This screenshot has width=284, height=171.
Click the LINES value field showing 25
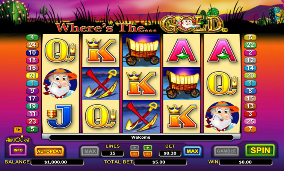pos(112,153)
